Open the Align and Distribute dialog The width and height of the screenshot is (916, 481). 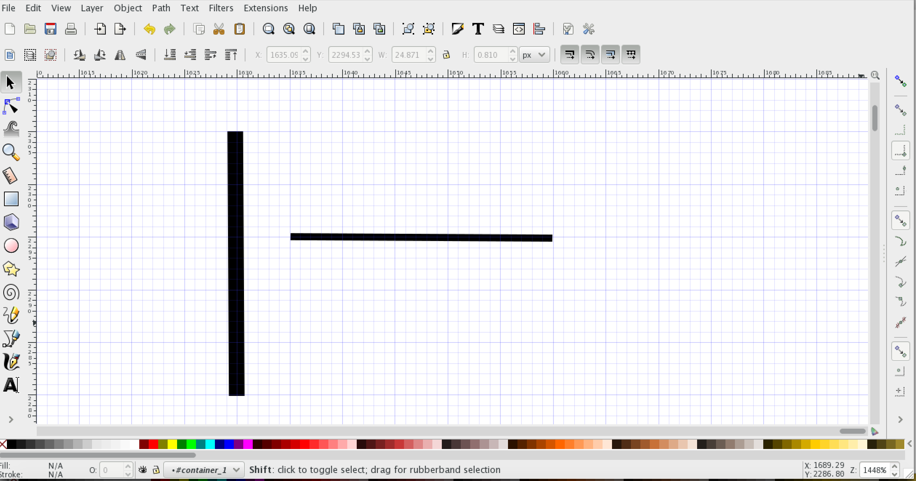click(x=539, y=29)
